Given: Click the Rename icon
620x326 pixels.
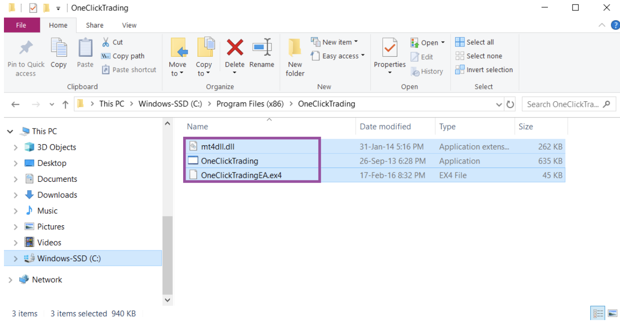Looking at the screenshot, I should [x=262, y=47].
